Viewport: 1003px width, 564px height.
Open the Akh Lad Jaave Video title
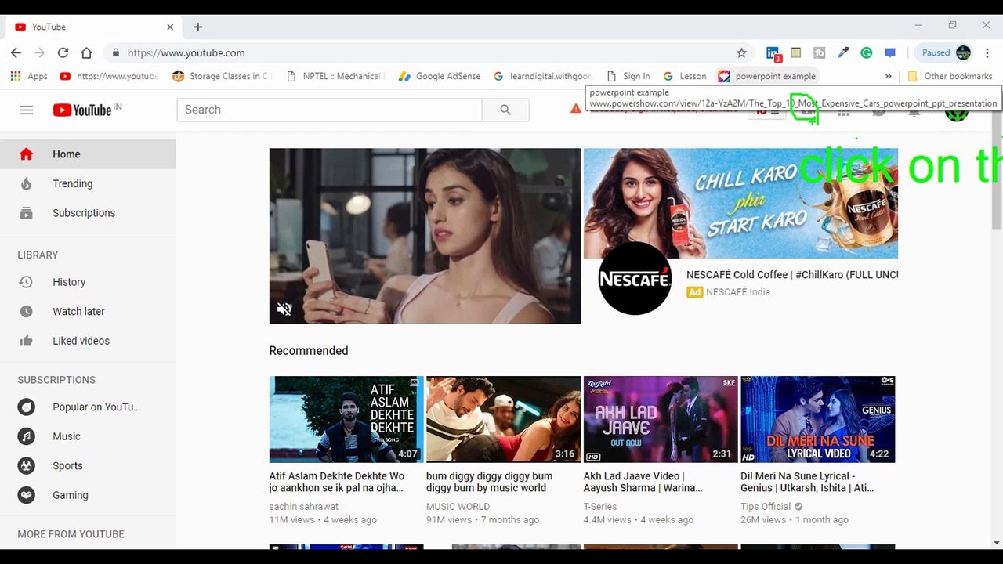643,482
